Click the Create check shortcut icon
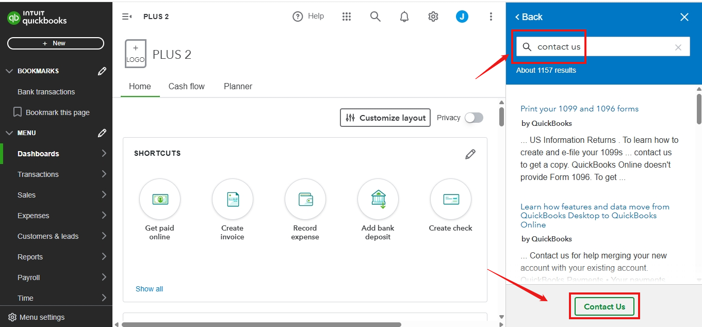702x327 pixels. (x=451, y=199)
